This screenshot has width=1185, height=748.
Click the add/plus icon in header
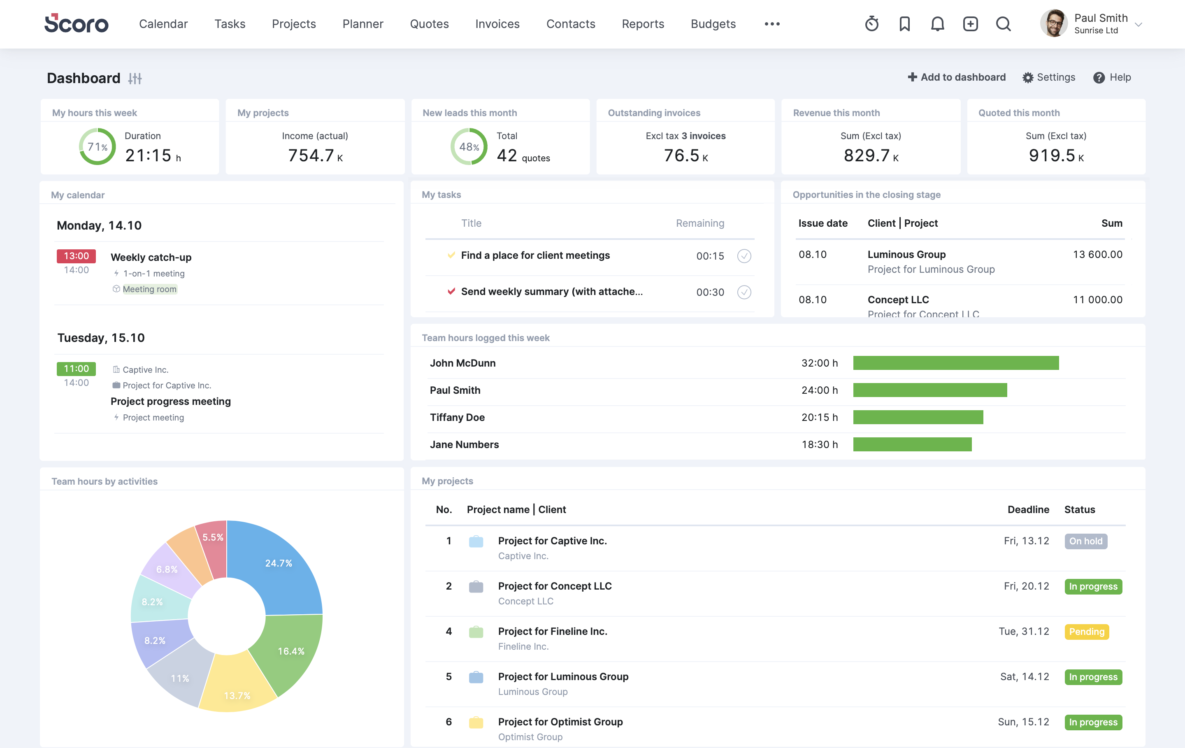click(x=969, y=23)
